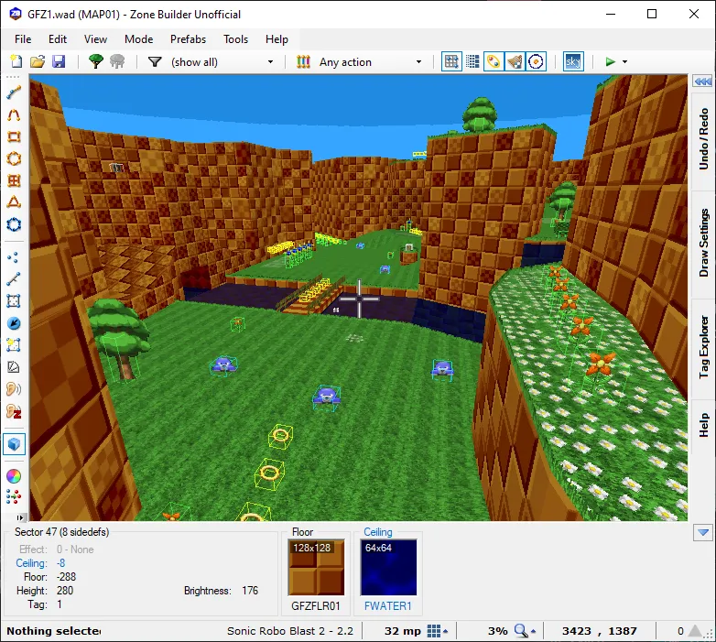Select the orange triangle draw tool

point(14,202)
